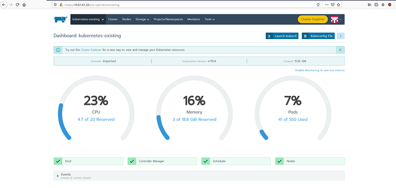Click the Controller Manager check icon
Viewport: 396px width, 188px height.
coord(132,161)
